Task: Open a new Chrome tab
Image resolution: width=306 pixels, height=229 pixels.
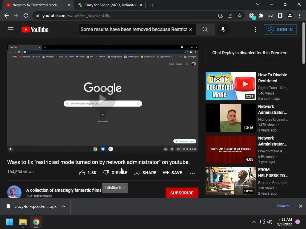Action: [152, 5]
